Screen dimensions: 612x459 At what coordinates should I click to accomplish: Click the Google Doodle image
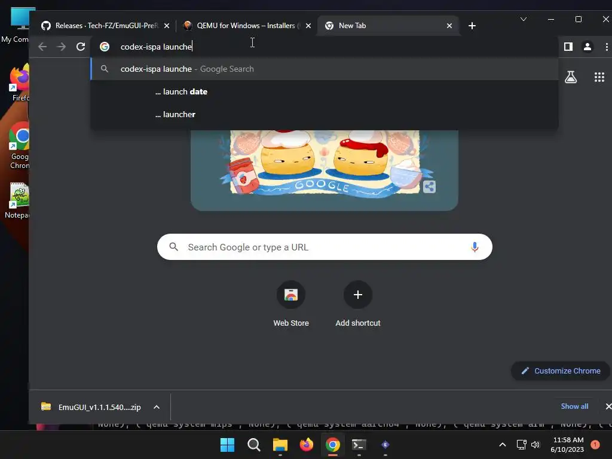(325, 170)
